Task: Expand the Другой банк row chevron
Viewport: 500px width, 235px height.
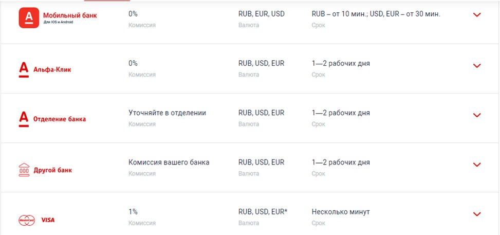Action: [x=477, y=165]
